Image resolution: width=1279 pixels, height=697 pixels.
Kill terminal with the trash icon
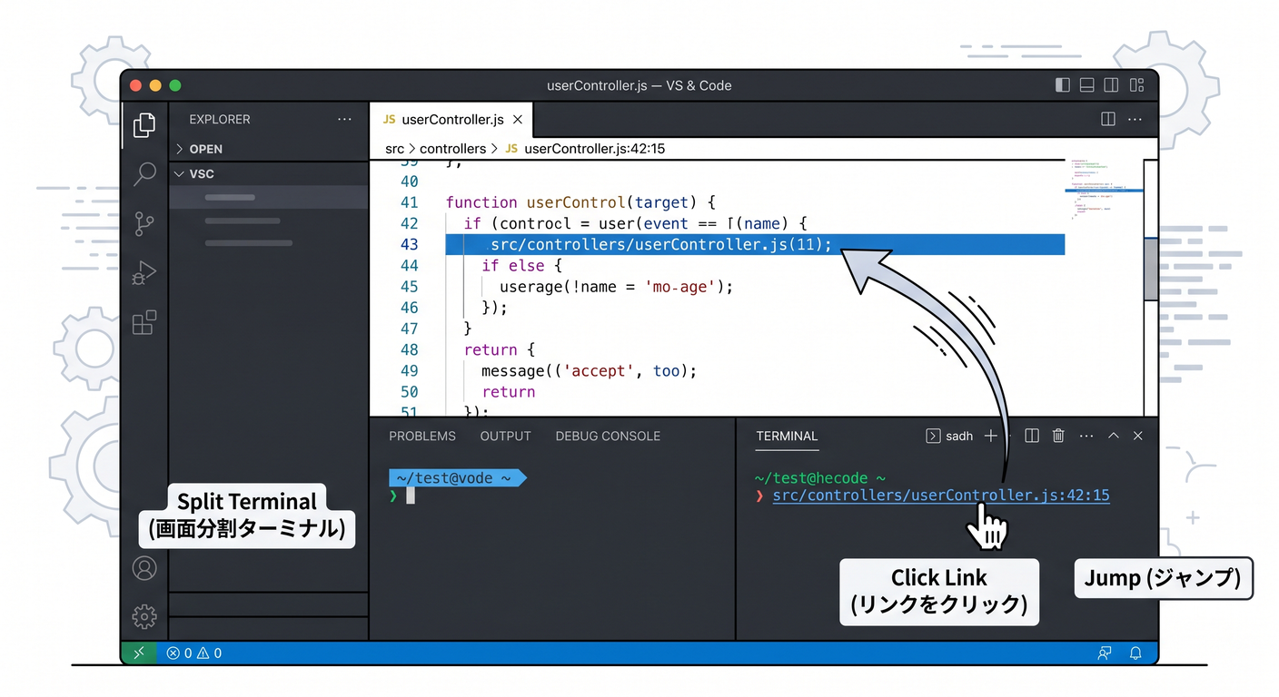(1058, 436)
